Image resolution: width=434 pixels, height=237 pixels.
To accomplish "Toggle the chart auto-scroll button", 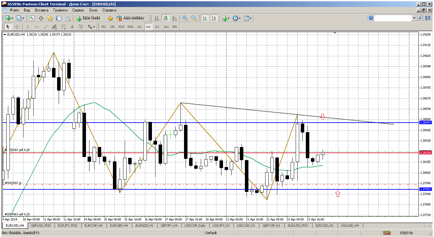I will (x=205, y=18).
